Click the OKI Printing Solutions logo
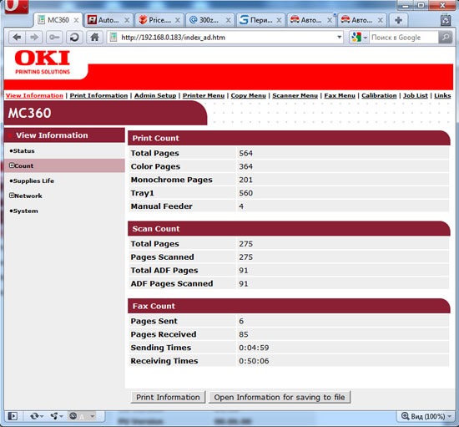This screenshot has height=427, width=459. click(x=43, y=62)
